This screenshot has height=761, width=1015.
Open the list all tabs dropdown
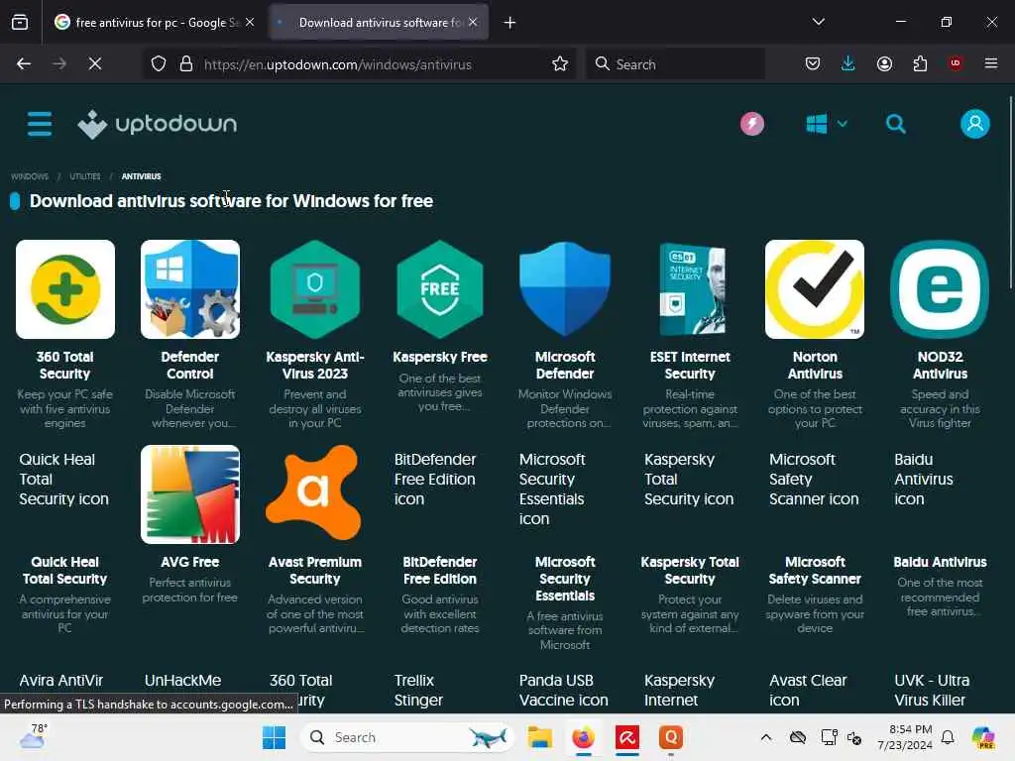[x=818, y=22]
